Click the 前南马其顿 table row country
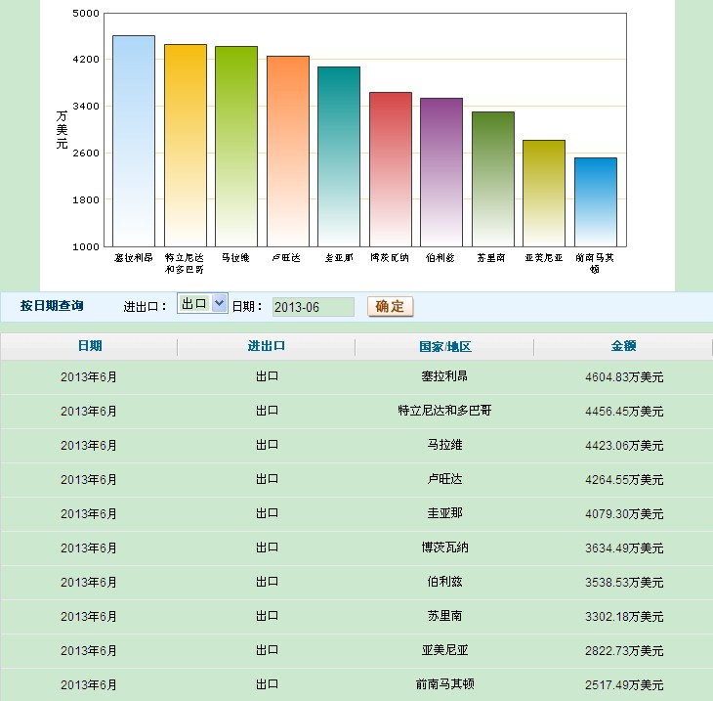 pos(444,684)
